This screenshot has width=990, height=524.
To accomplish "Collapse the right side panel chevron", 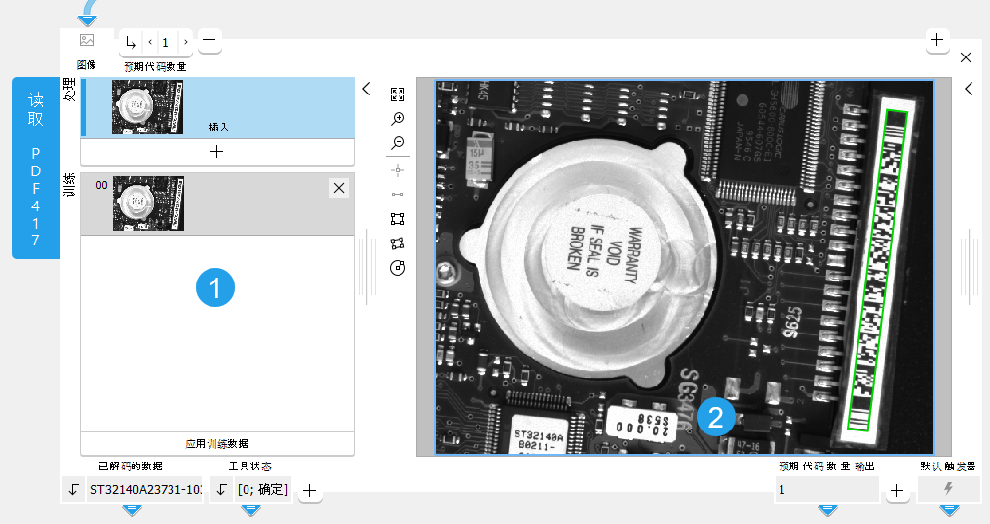I will [969, 89].
